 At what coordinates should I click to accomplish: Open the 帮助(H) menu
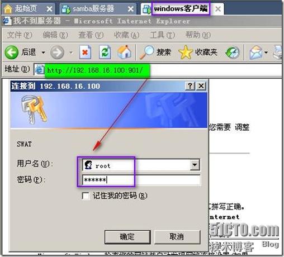[198, 35]
